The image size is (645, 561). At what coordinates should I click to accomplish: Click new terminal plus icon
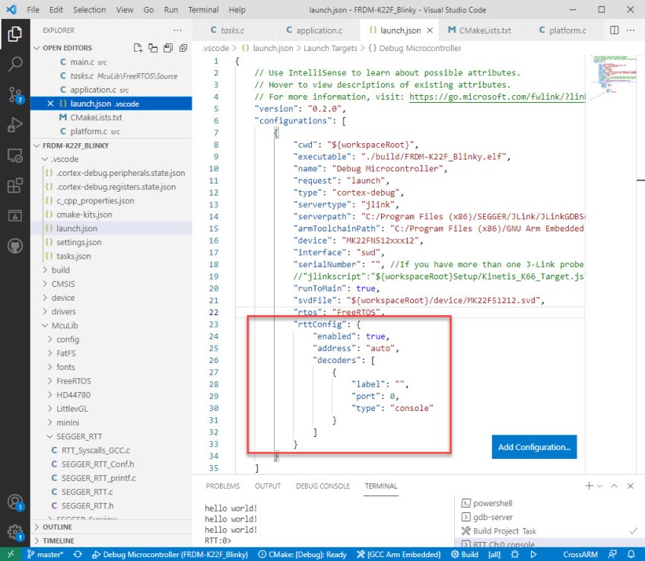(588, 486)
